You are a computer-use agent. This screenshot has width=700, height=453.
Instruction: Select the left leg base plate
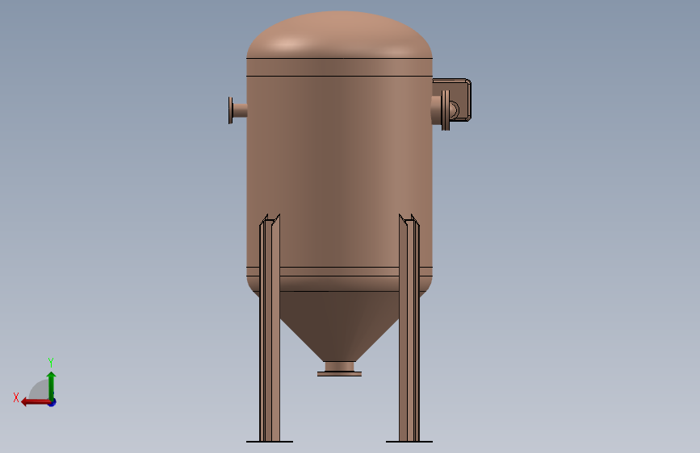270,442
